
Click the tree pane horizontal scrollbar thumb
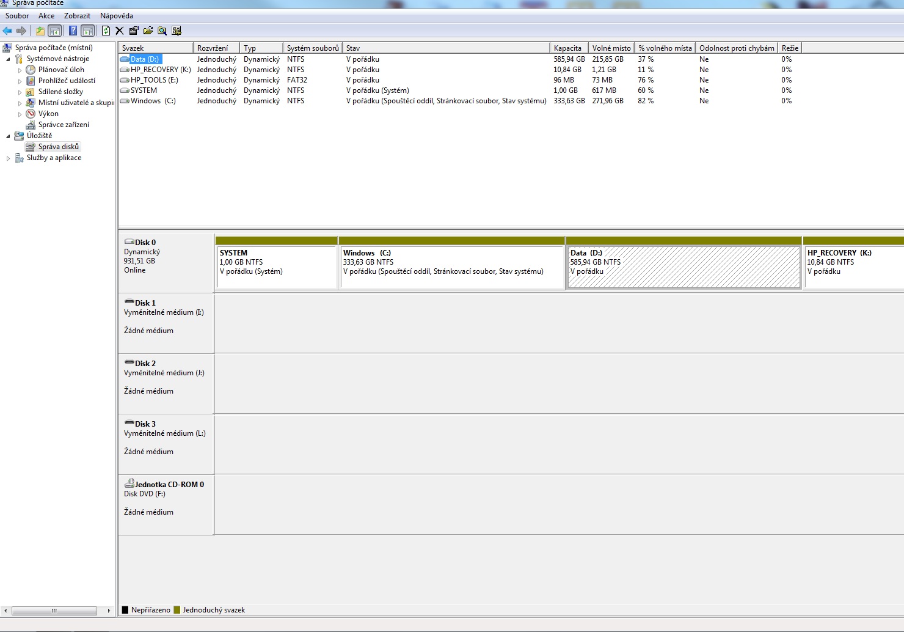54,611
